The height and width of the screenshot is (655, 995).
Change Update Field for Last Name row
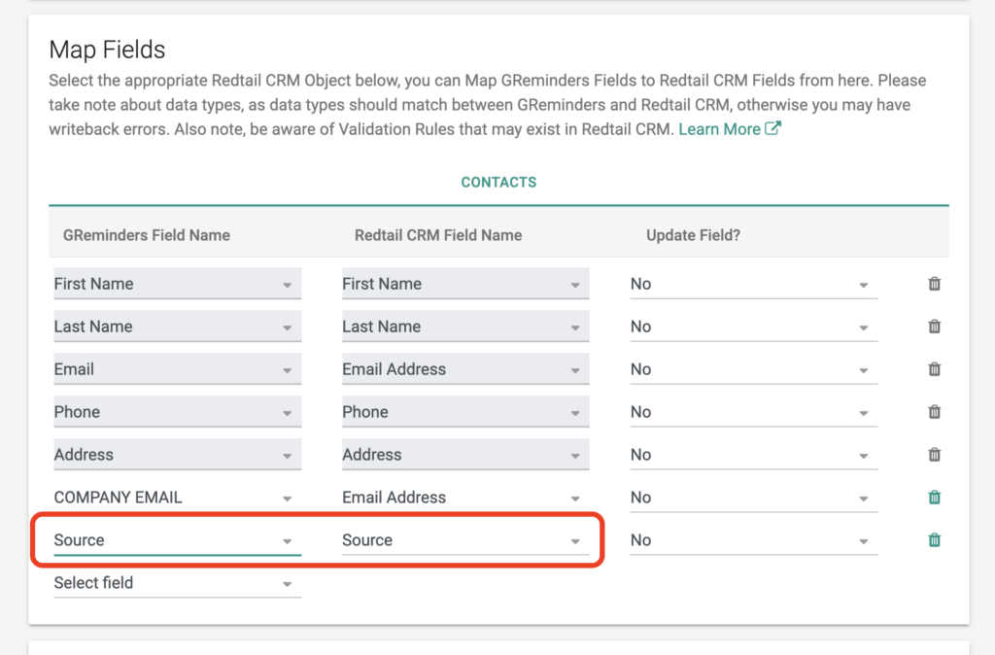(x=753, y=327)
